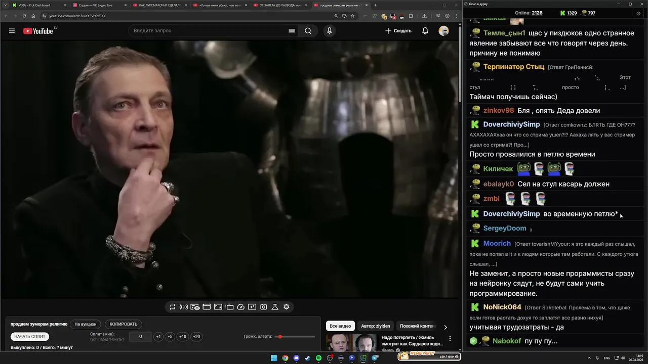This screenshot has width=648, height=364.
Task: Click the Meme Party taskbar widget
Action: [x=429, y=356]
